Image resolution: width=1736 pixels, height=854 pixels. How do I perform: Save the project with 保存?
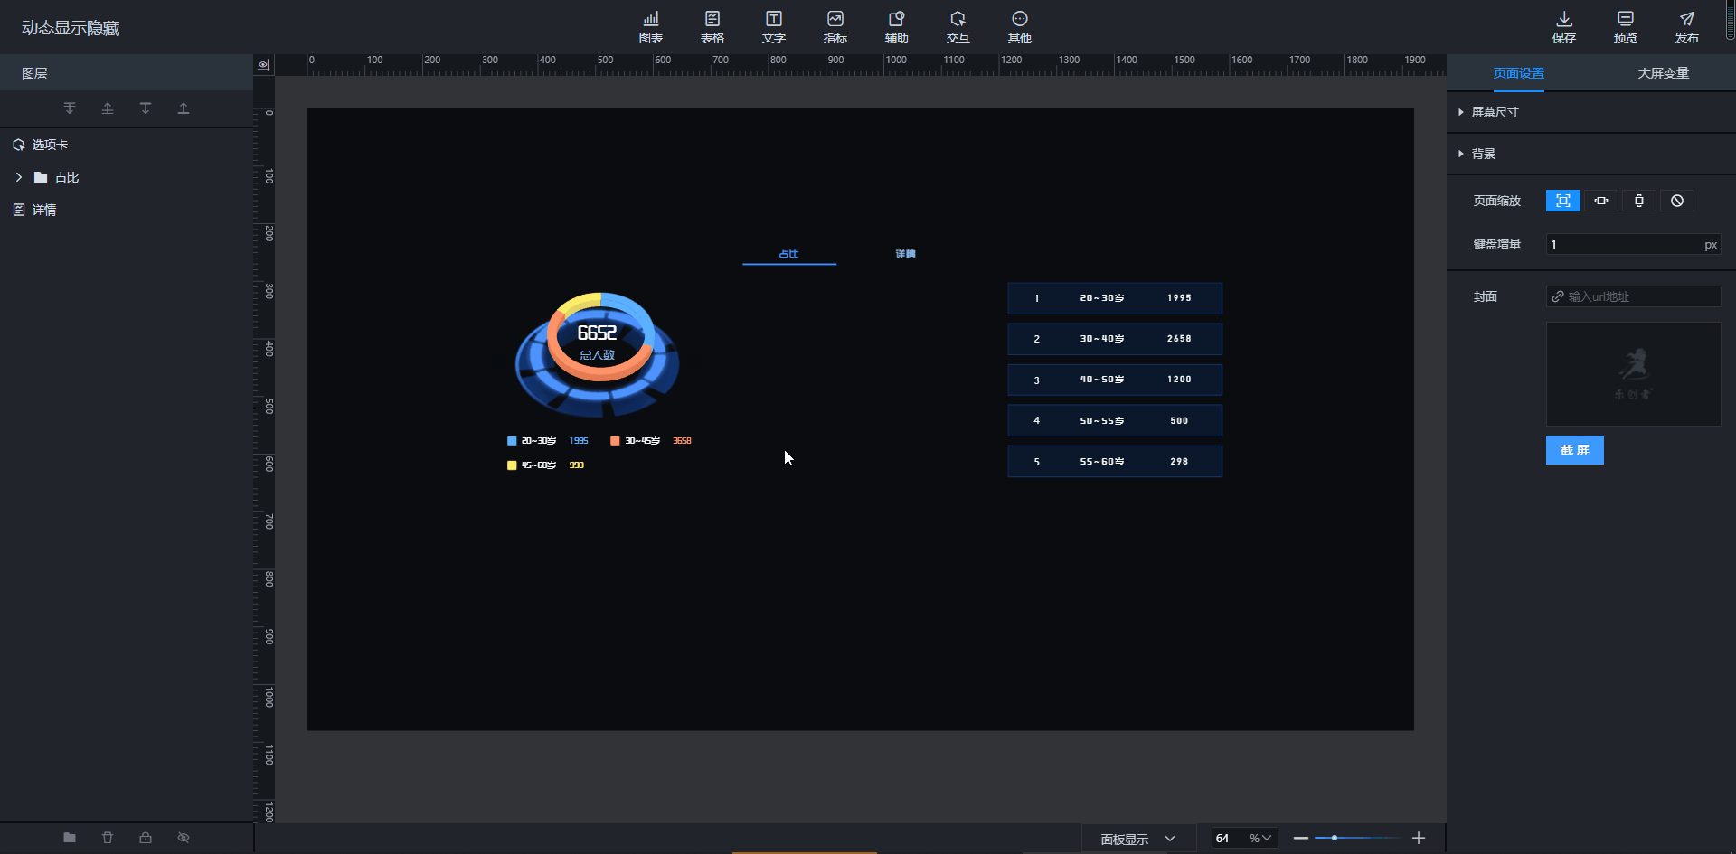pos(1563,27)
